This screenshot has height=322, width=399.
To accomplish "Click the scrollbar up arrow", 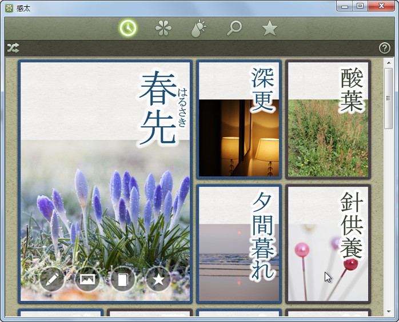I will [x=389, y=63].
